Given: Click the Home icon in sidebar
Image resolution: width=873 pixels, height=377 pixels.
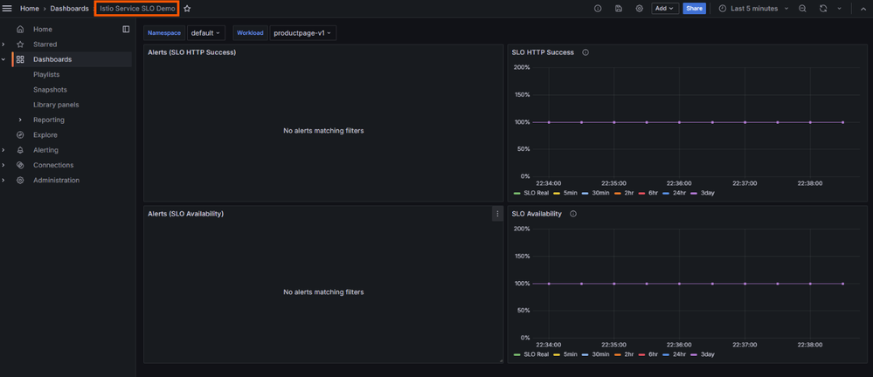Looking at the screenshot, I should coord(20,29).
